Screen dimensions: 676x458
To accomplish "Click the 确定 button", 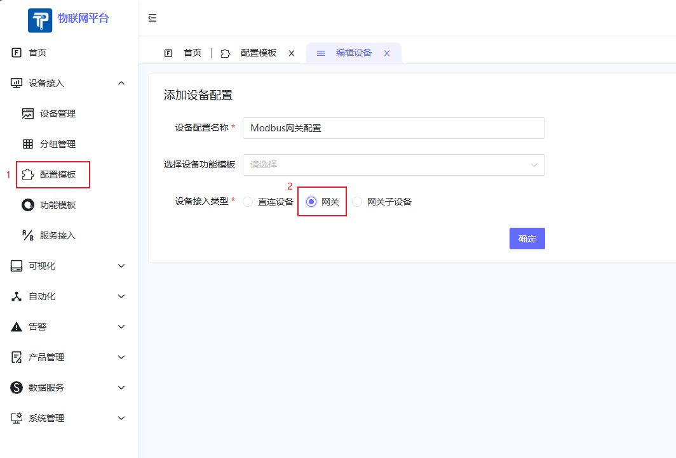I will click(x=527, y=239).
